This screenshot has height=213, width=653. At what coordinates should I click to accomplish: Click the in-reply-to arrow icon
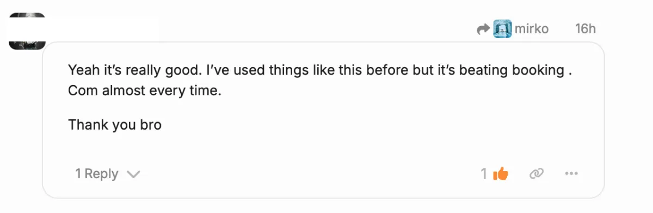(483, 29)
